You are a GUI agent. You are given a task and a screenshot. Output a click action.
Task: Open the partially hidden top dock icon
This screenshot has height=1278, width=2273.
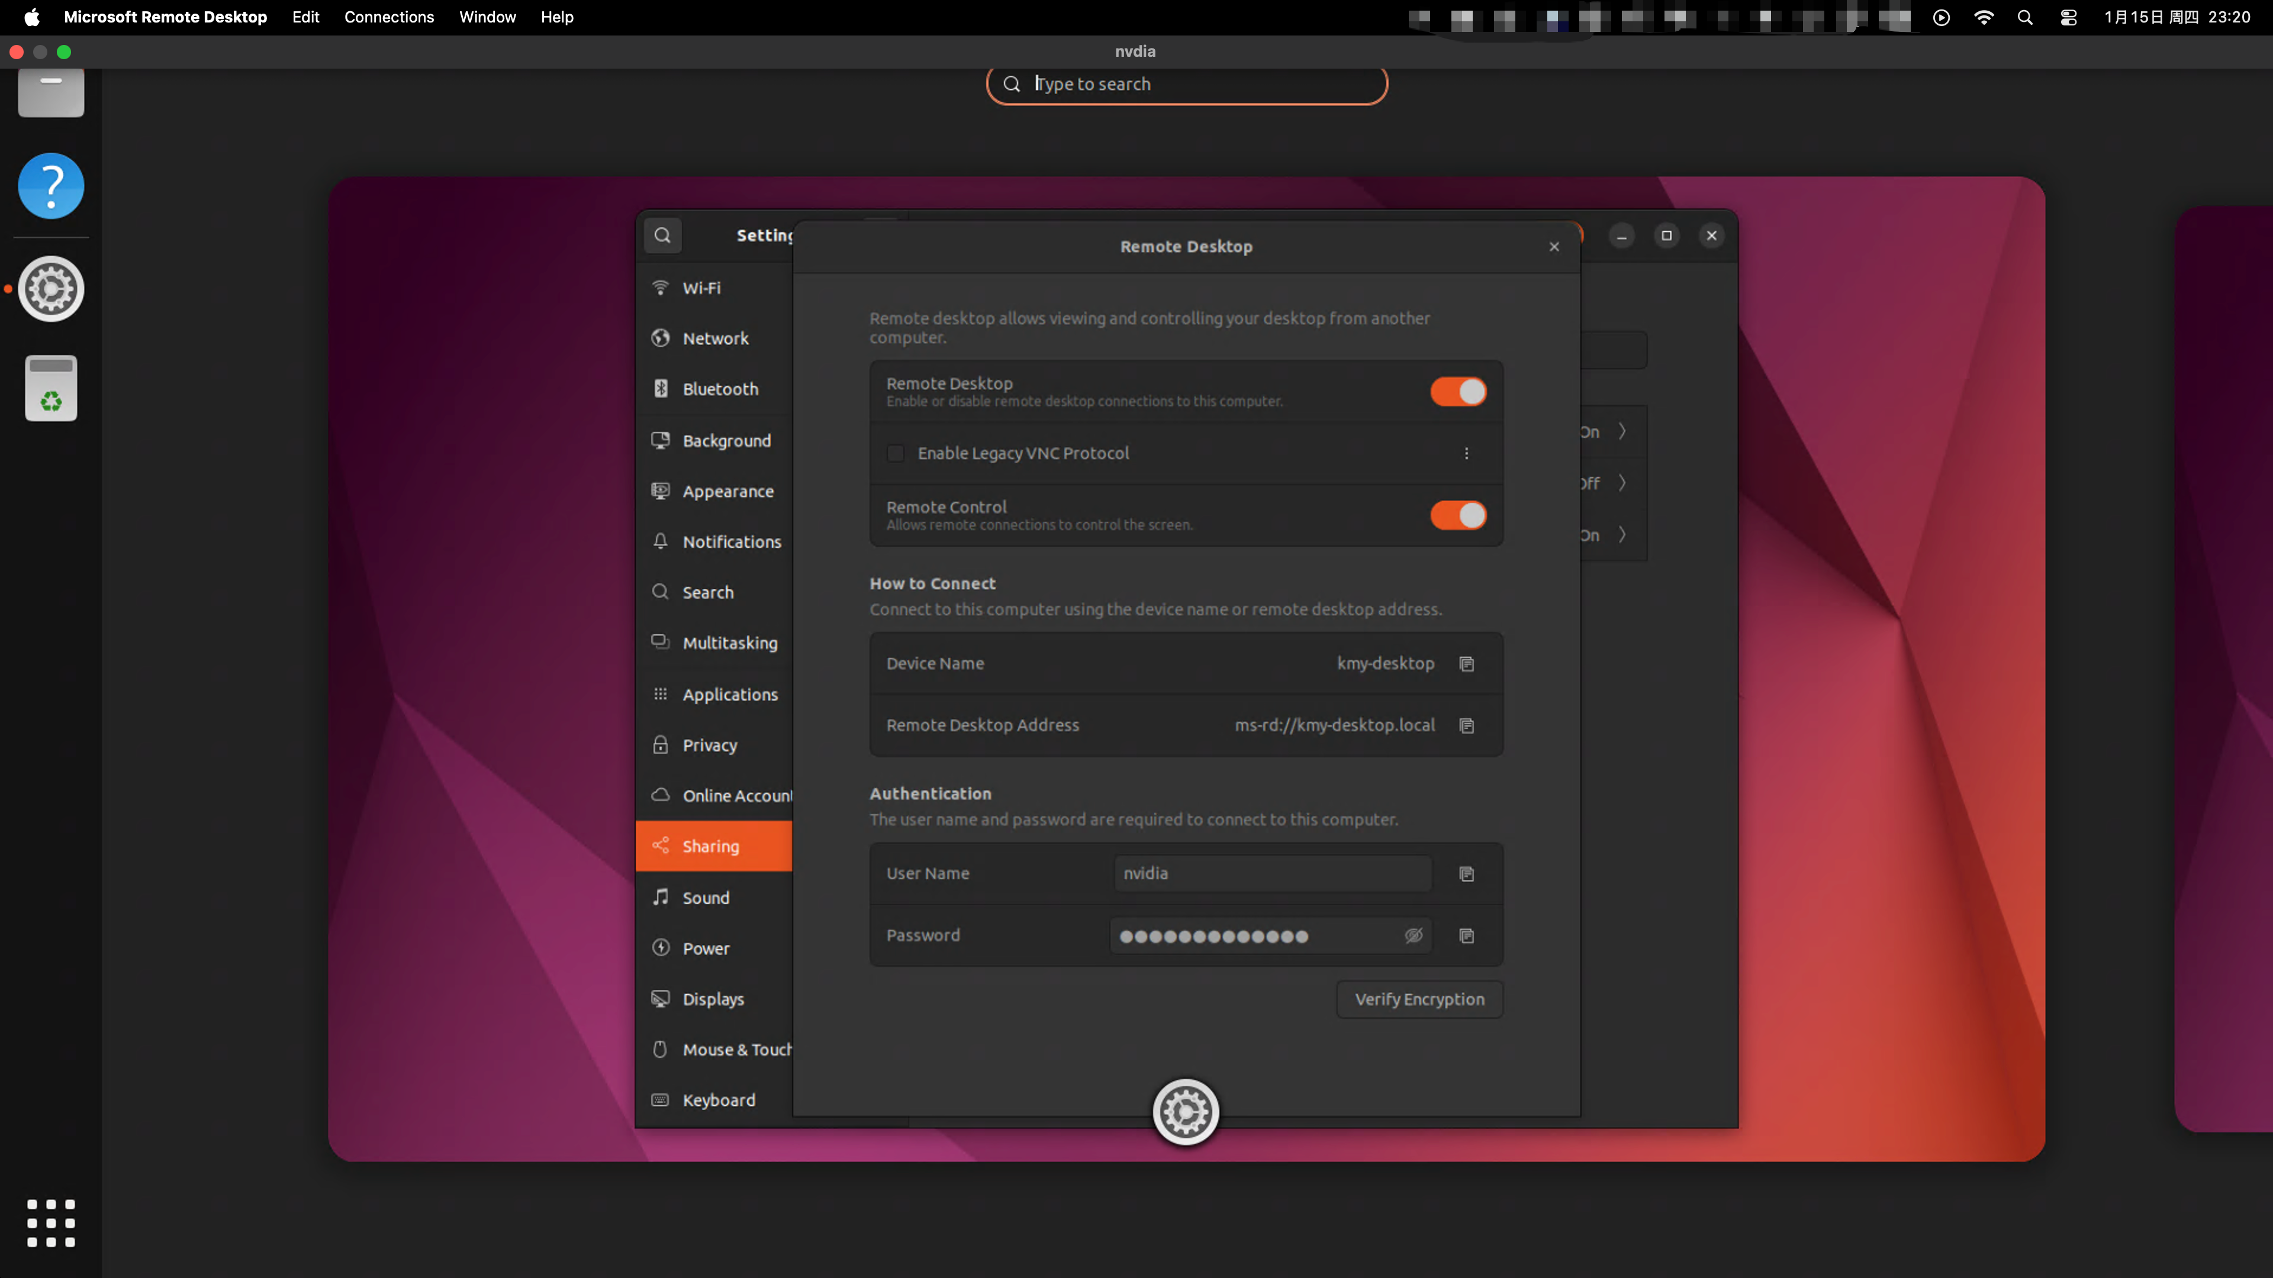coord(51,93)
